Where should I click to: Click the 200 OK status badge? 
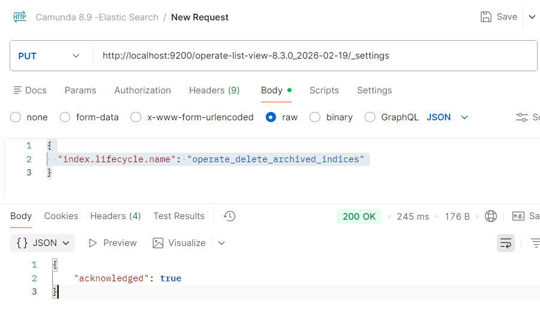pyautogui.click(x=359, y=216)
